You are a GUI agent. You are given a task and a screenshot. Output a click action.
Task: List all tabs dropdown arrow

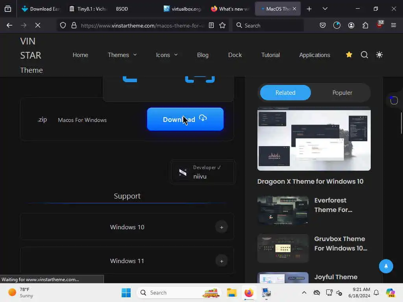tap(325, 9)
